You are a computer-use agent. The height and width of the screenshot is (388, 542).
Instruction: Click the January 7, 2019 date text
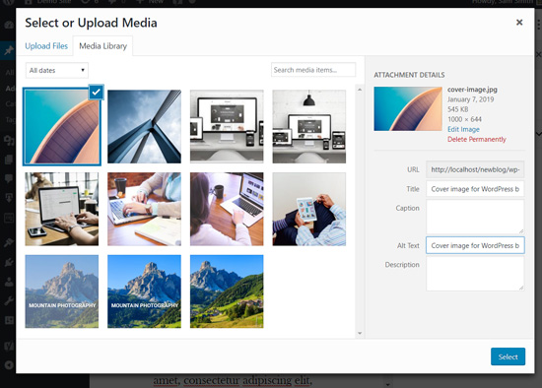[x=470, y=99]
